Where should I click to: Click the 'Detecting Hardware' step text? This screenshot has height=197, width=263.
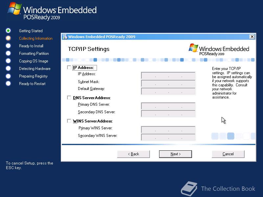tap(35, 69)
